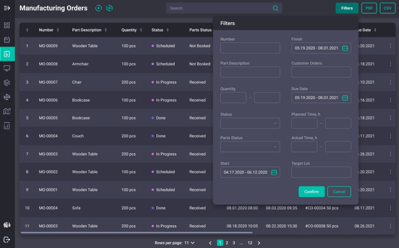Image resolution: width=399 pixels, height=248 pixels.
Task: Open the Status filter dropdown
Action: [250, 123]
